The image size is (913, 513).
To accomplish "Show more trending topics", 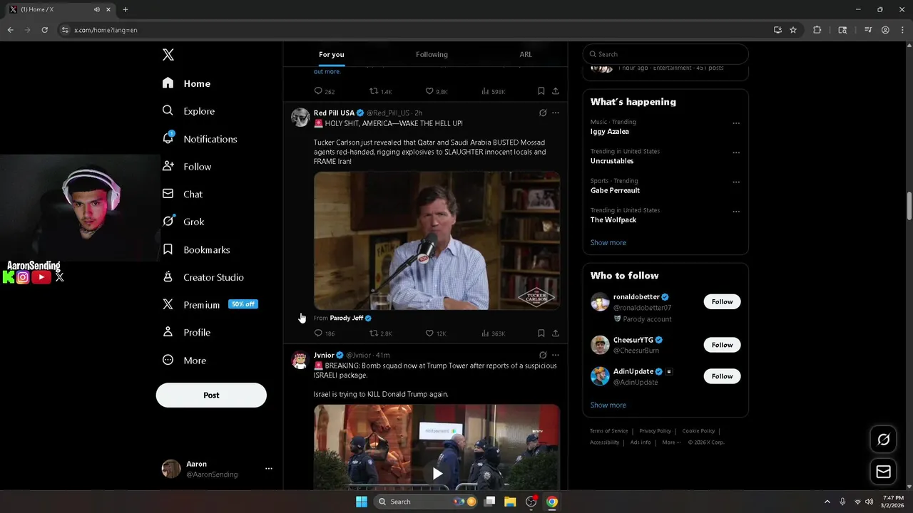I will click(x=608, y=243).
